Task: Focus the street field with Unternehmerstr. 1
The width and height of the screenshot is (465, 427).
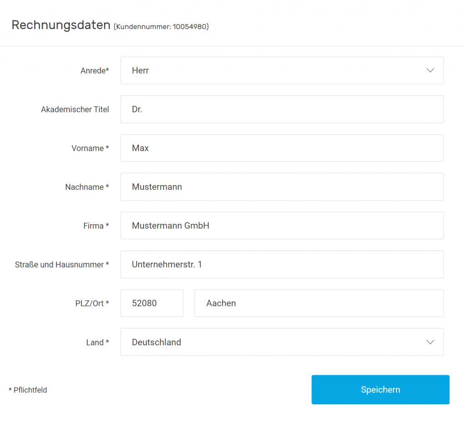Action: click(282, 264)
